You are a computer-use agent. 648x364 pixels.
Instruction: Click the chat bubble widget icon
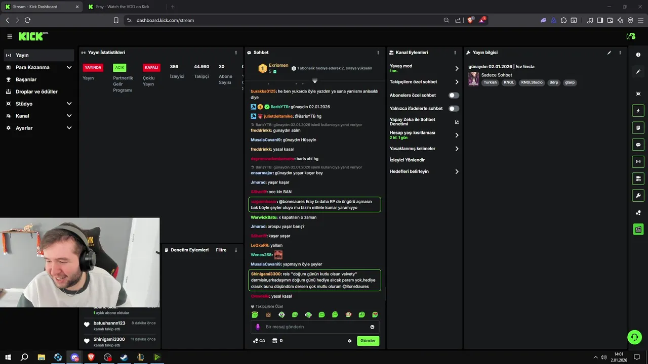pos(638,145)
